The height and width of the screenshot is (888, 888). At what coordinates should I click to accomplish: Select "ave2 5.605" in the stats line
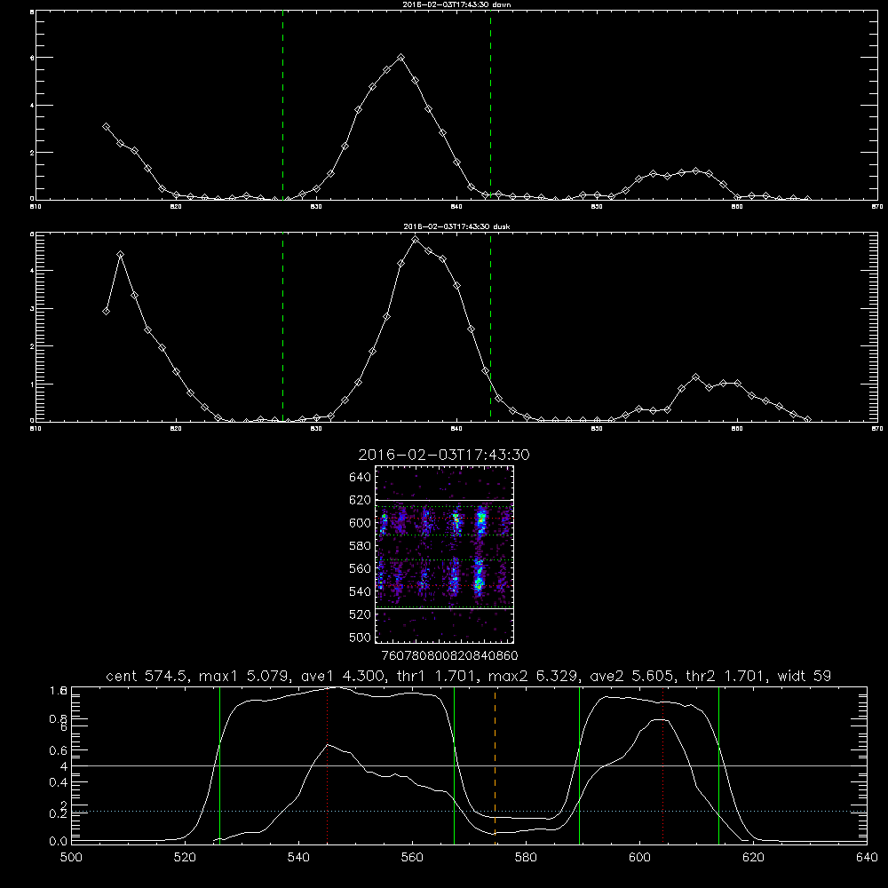(x=631, y=676)
